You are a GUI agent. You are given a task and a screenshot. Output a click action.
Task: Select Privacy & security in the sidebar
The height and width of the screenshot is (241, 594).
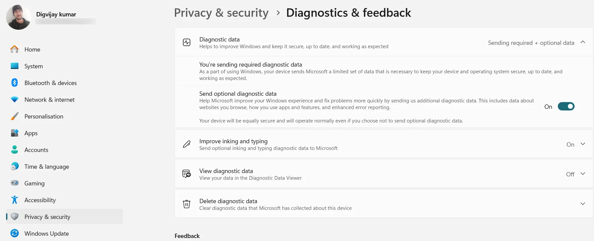click(x=47, y=217)
